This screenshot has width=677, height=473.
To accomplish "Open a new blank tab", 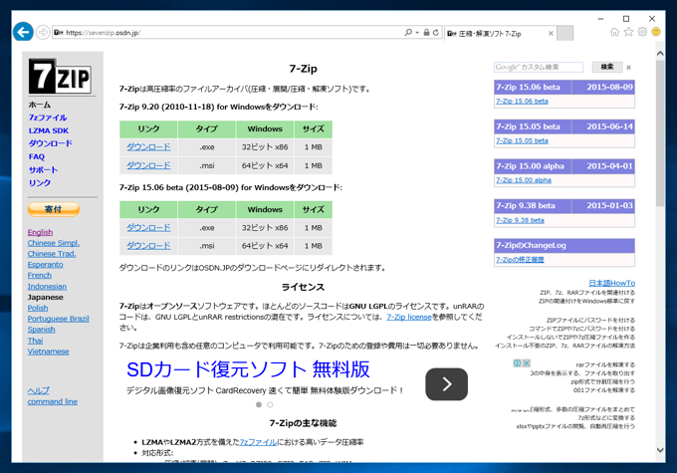I will (564, 33).
